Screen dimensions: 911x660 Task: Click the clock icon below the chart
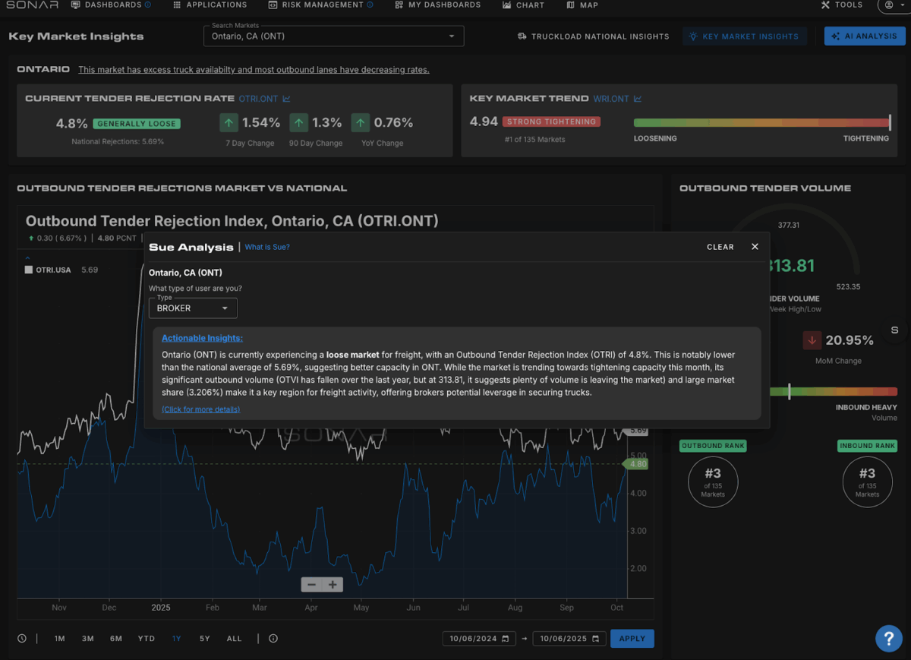pos(22,639)
